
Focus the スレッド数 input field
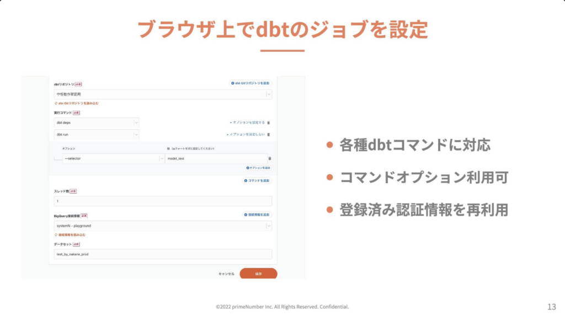click(163, 201)
